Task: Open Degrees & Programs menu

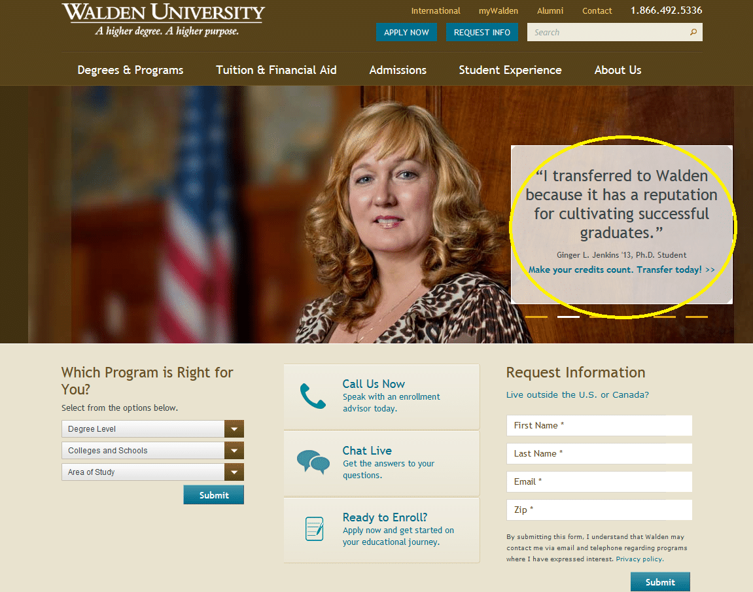Action: (130, 70)
